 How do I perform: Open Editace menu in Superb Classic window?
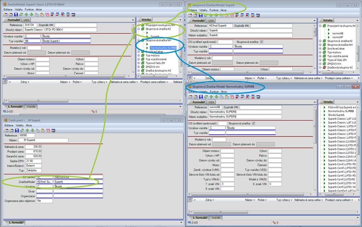click(8, 10)
